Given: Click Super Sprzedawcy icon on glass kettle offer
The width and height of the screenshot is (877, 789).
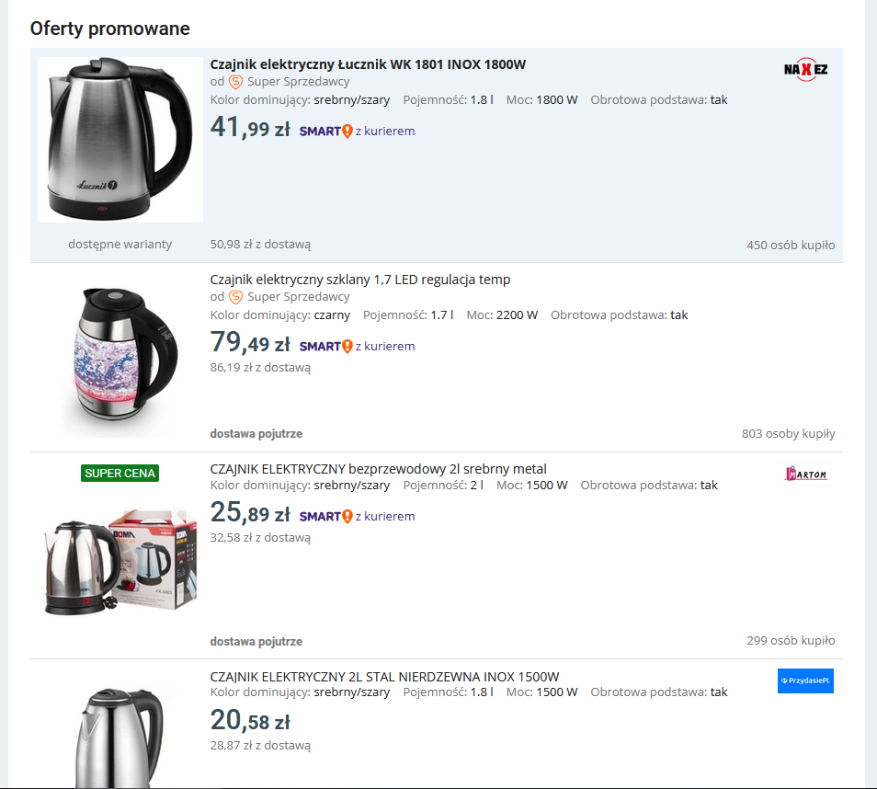Looking at the screenshot, I should point(236,297).
